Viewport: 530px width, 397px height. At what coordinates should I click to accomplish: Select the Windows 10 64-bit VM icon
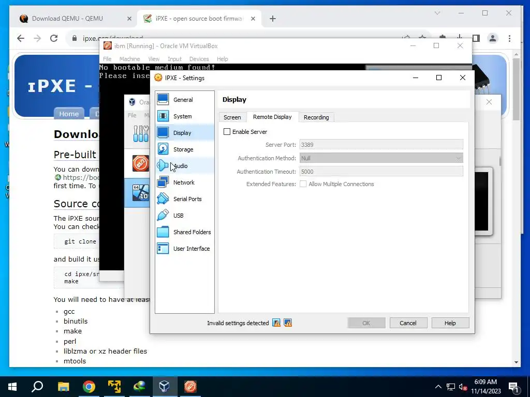click(141, 192)
